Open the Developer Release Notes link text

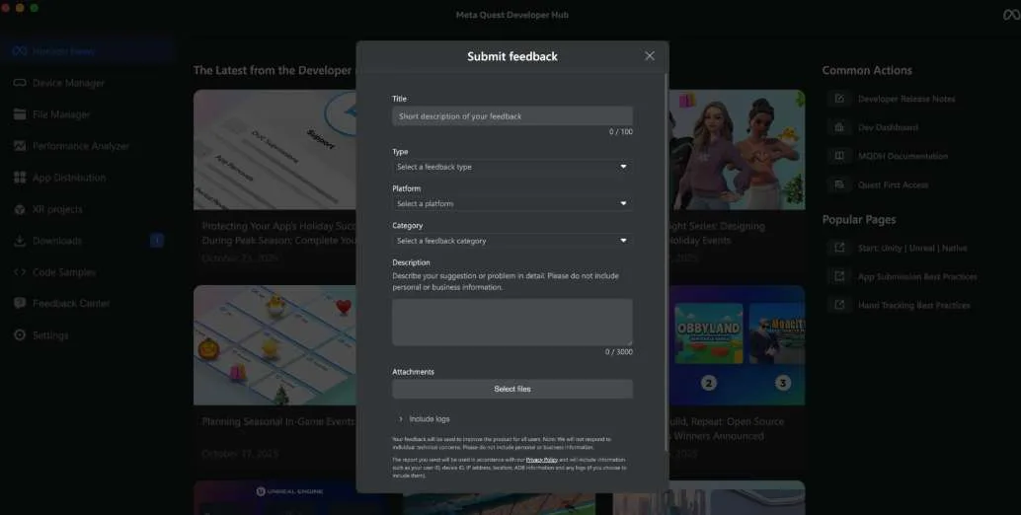[906, 99]
